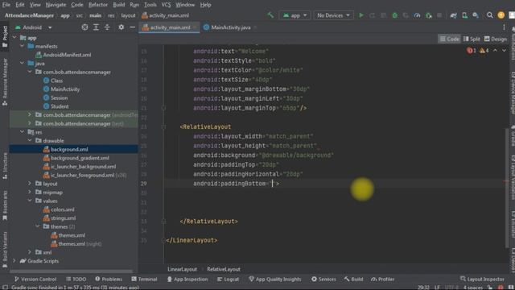Open the File menu
This screenshot has width=515, height=290.
[6, 5]
